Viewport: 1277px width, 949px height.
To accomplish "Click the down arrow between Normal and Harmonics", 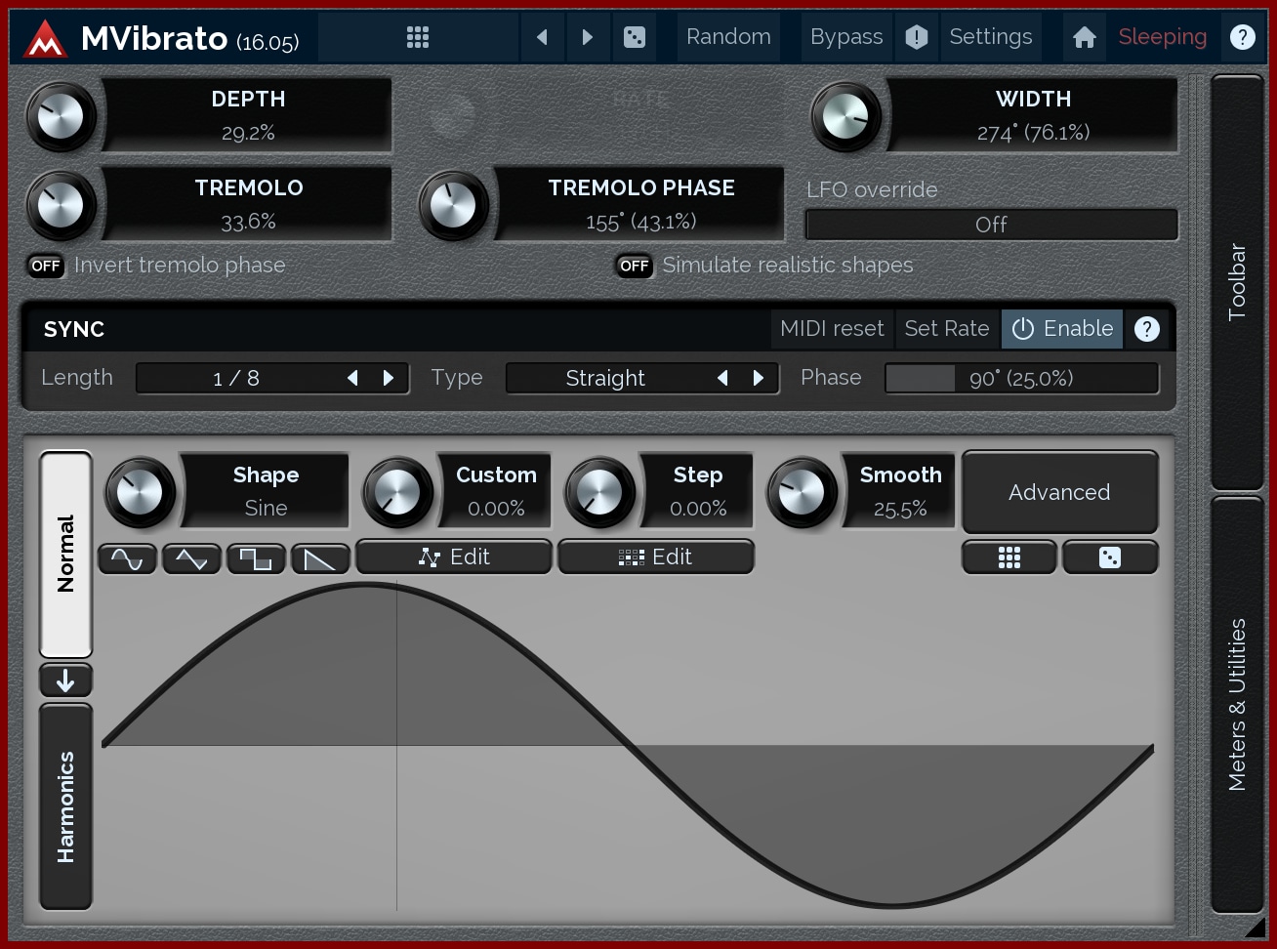I will [x=65, y=680].
